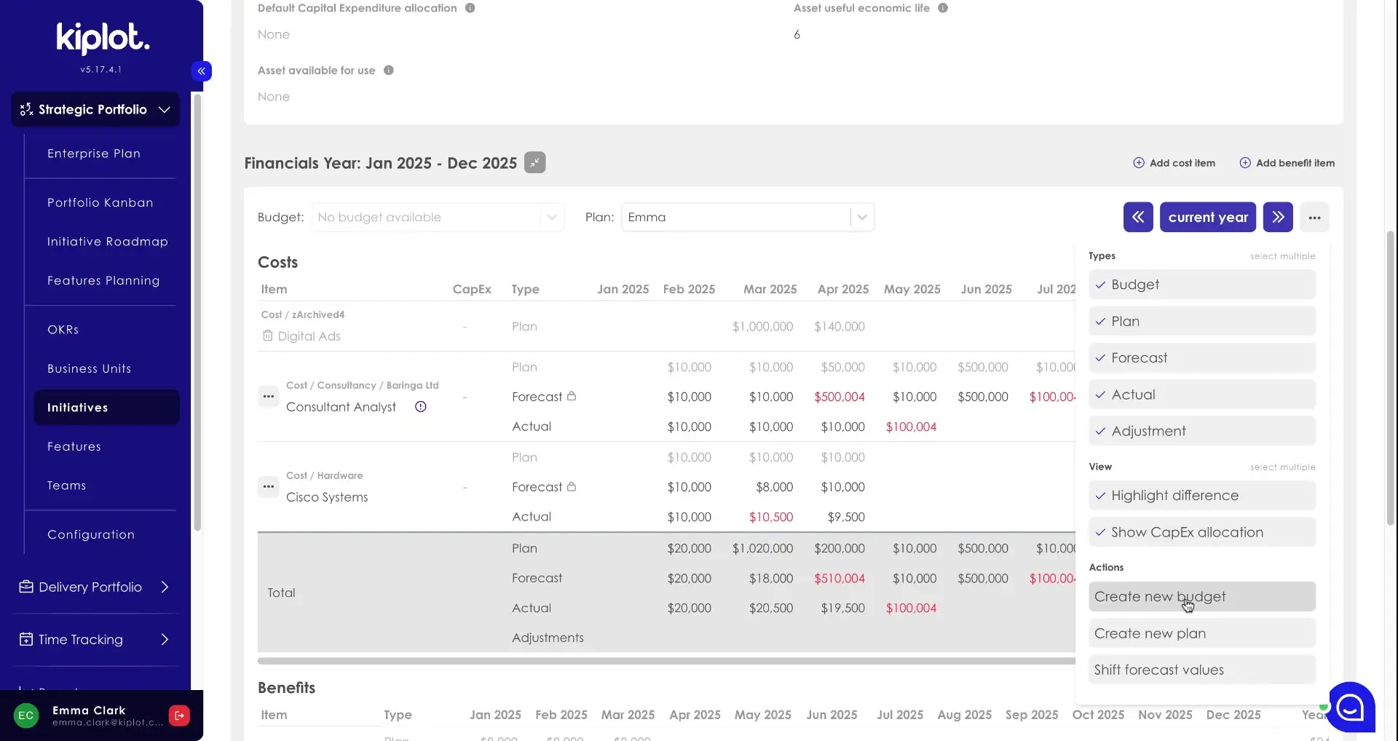The height and width of the screenshot is (741, 1398).
Task: Click Add cost item link
Action: [1174, 163]
